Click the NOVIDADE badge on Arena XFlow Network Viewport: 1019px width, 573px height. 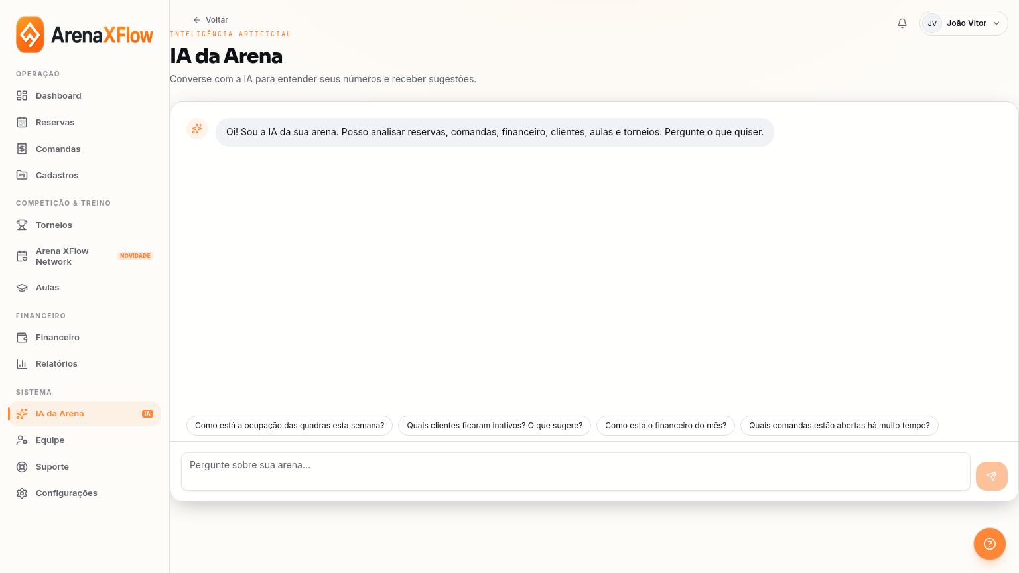(x=135, y=256)
